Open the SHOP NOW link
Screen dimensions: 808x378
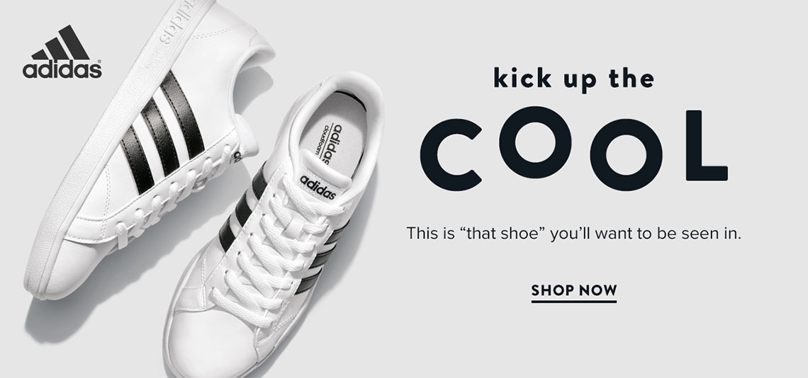[574, 290]
